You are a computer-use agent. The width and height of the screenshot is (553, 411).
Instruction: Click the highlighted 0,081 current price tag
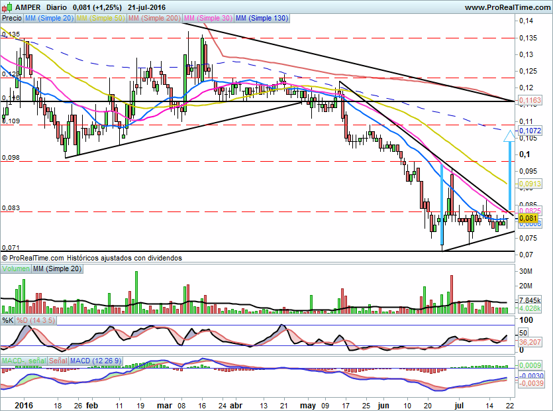528,218
